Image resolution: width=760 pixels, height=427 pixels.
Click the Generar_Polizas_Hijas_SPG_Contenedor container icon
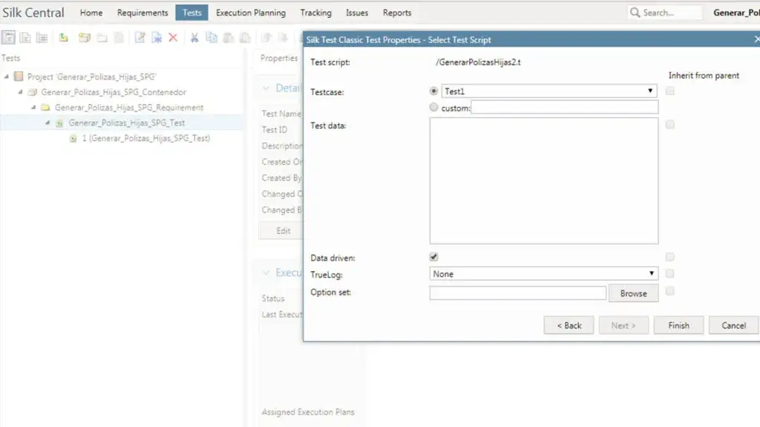[x=32, y=91]
